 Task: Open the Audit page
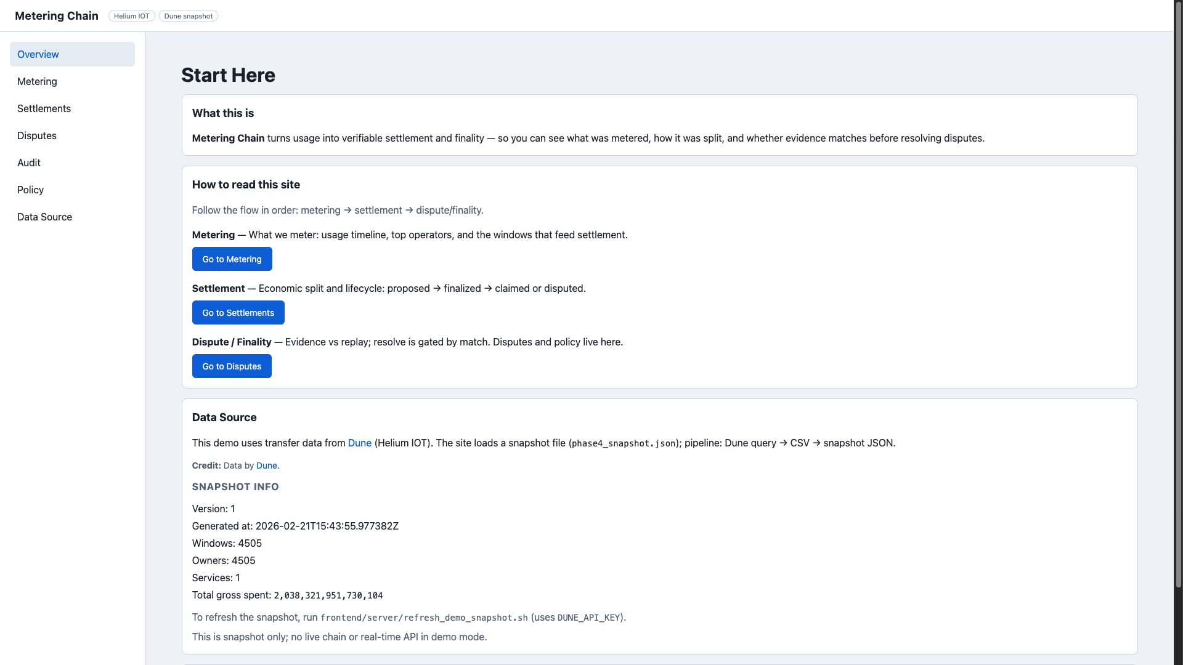pyautogui.click(x=28, y=163)
